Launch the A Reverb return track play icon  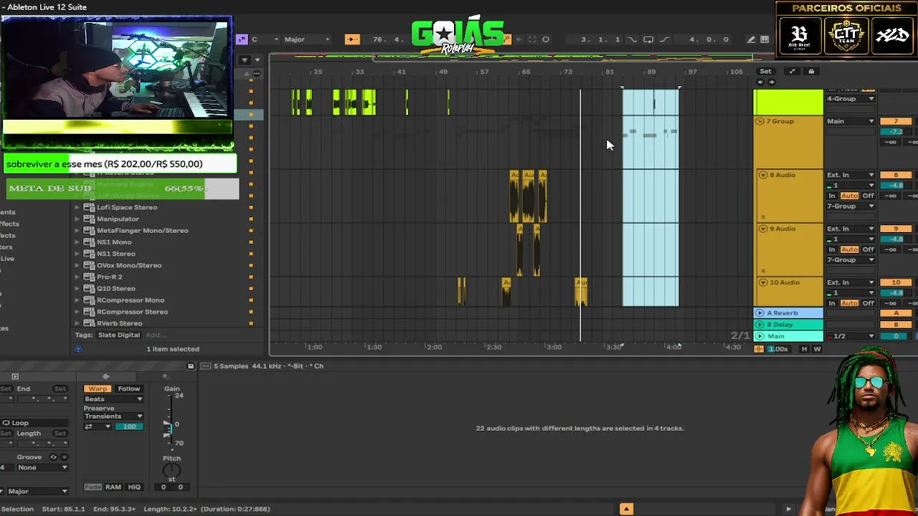point(760,313)
